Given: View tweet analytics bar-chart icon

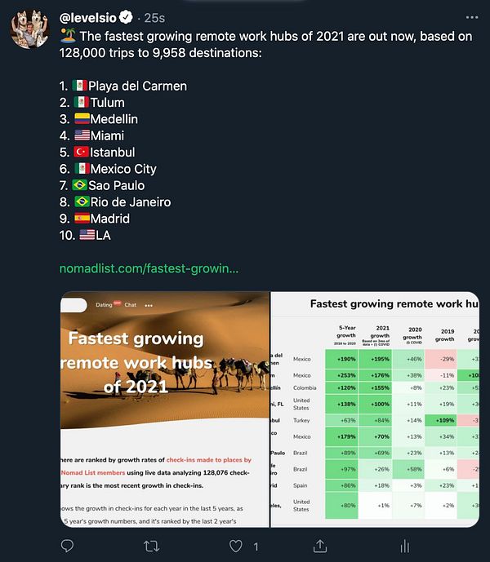Looking at the screenshot, I should [x=403, y=546].
